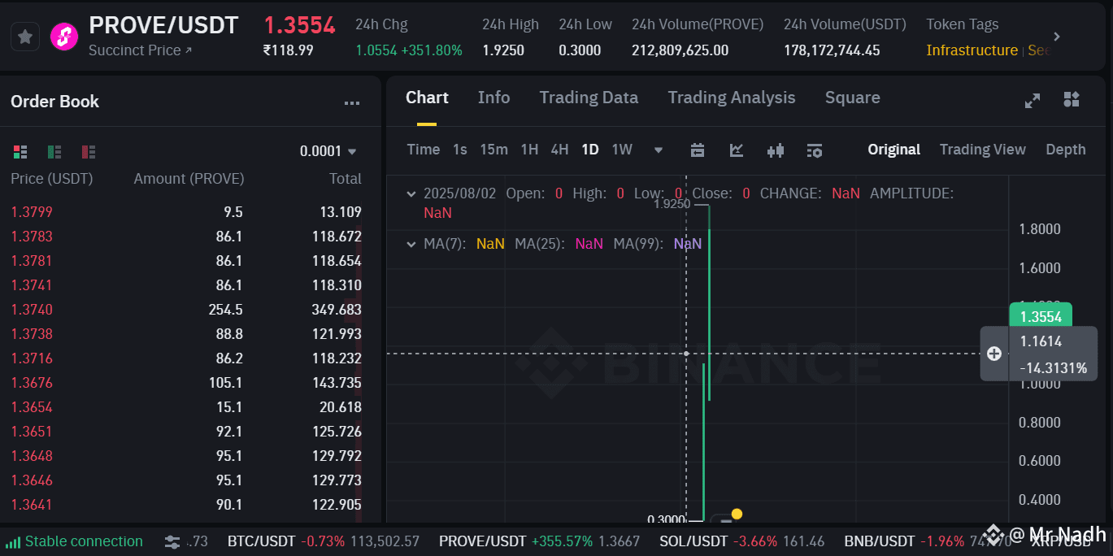Click the Amount (PROVE) column header
The height and width of the screenshot is (556, 1113).
[x=189, y=179]
